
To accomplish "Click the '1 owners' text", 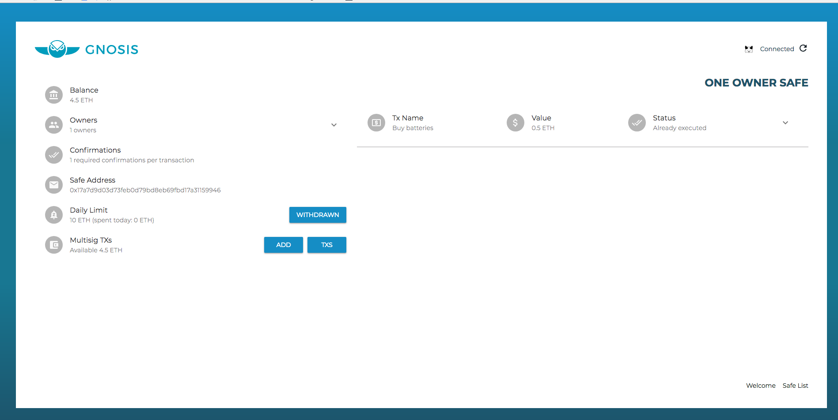I will 83,130.
